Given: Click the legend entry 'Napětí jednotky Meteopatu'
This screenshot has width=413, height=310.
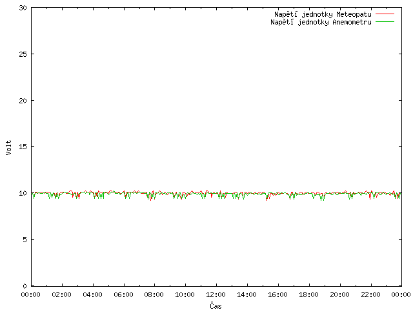Looking at the screenshot, I should tap(323, 14).
